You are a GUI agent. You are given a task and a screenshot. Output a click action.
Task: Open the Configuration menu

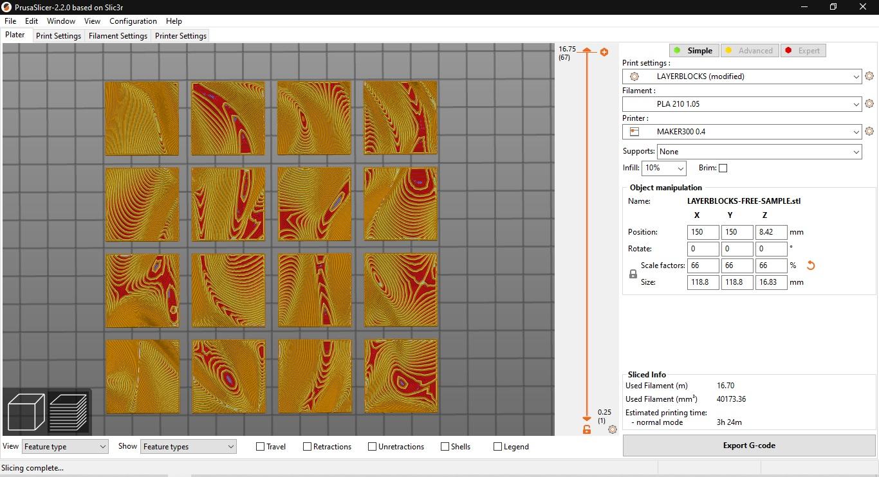click(x=133, y=21)
